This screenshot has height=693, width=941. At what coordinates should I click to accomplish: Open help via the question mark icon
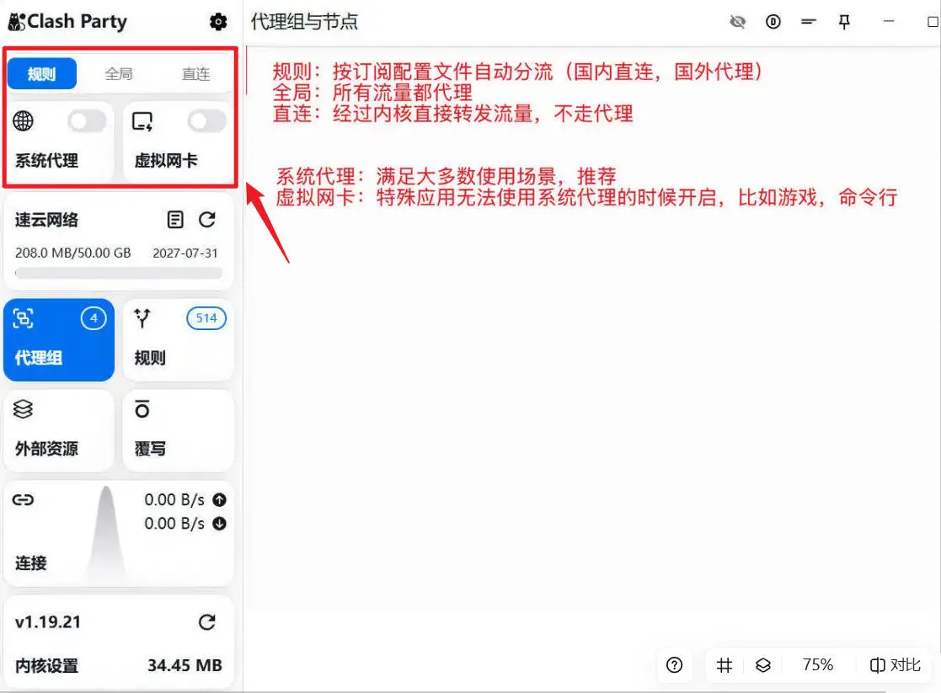[674, 665]
